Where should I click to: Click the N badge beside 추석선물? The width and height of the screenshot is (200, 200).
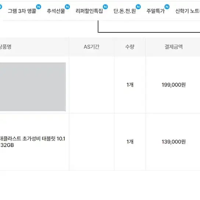coord(67,7)
